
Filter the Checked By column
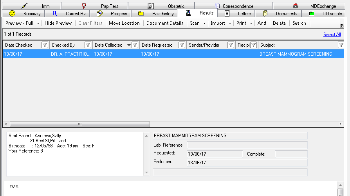[88, 45]
